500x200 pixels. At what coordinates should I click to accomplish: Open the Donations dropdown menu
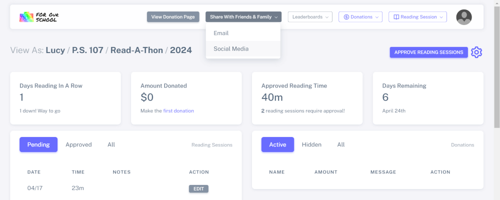[360, 17]
